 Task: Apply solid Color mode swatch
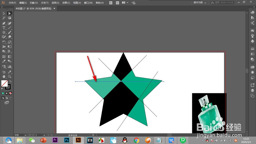point(3,93)
